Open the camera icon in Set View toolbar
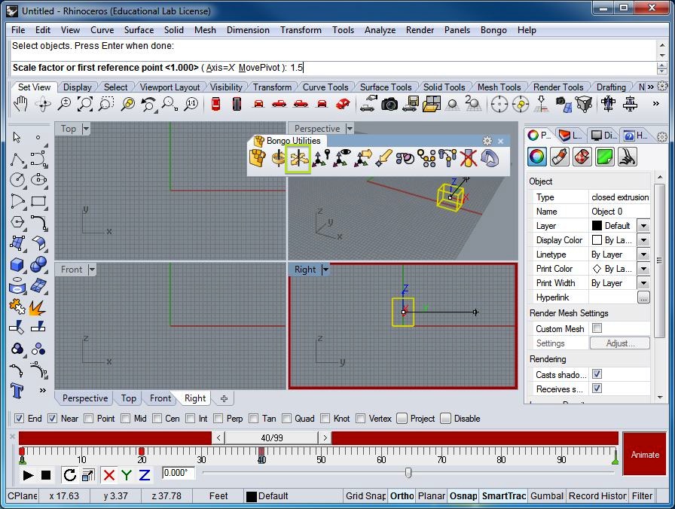The width and height of the screenshot is (675, 509). [x=389, y=104]
